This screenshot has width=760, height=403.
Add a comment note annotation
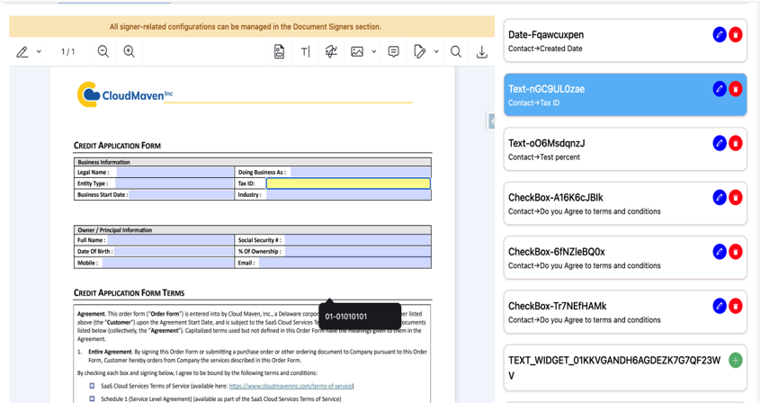click(394, 51)
